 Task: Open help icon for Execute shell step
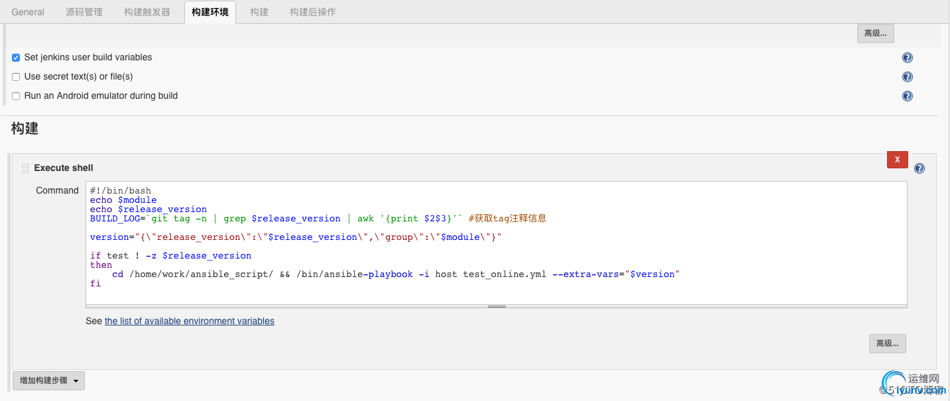(x=920, y=168)
